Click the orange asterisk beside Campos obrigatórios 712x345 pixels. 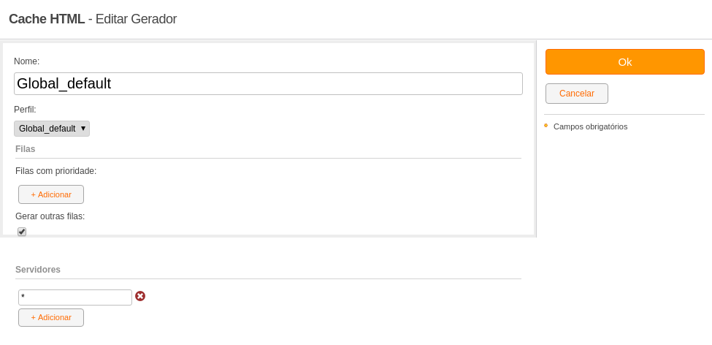pyautogui.click(x=546, y=126)
